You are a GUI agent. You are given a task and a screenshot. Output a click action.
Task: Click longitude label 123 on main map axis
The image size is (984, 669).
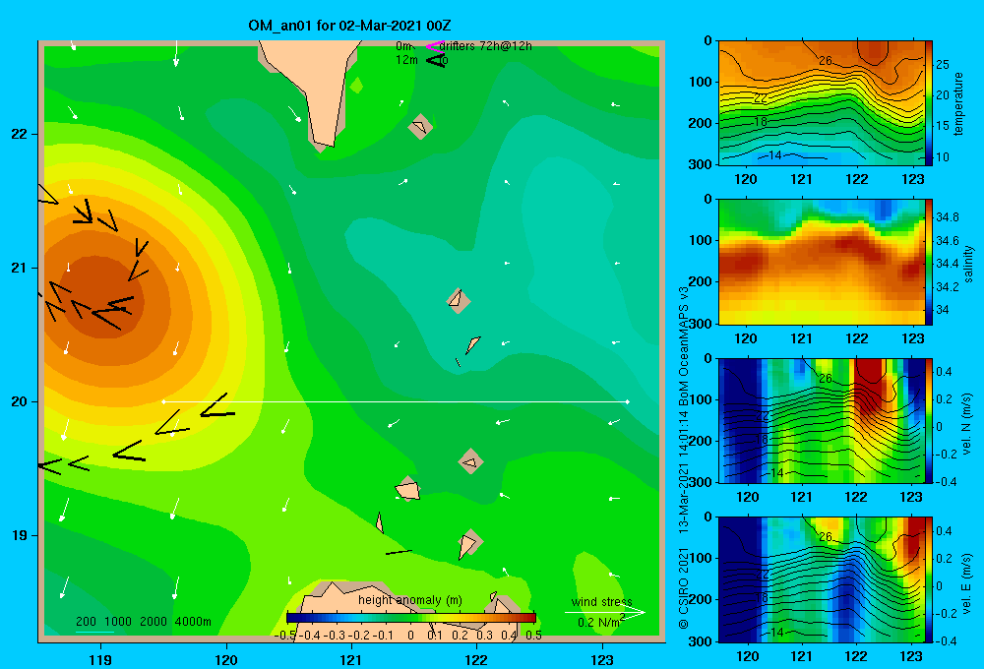[602, 659]
